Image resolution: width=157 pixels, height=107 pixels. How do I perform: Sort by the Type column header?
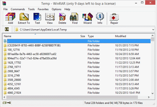tap(91, 36)
